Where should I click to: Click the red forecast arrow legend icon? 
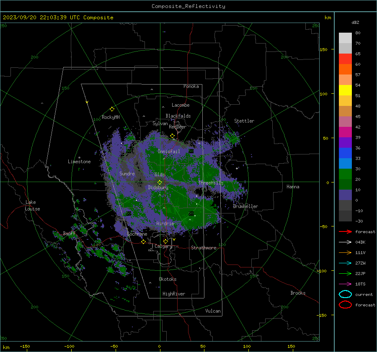pyautogui.click(x=345, y=231)
